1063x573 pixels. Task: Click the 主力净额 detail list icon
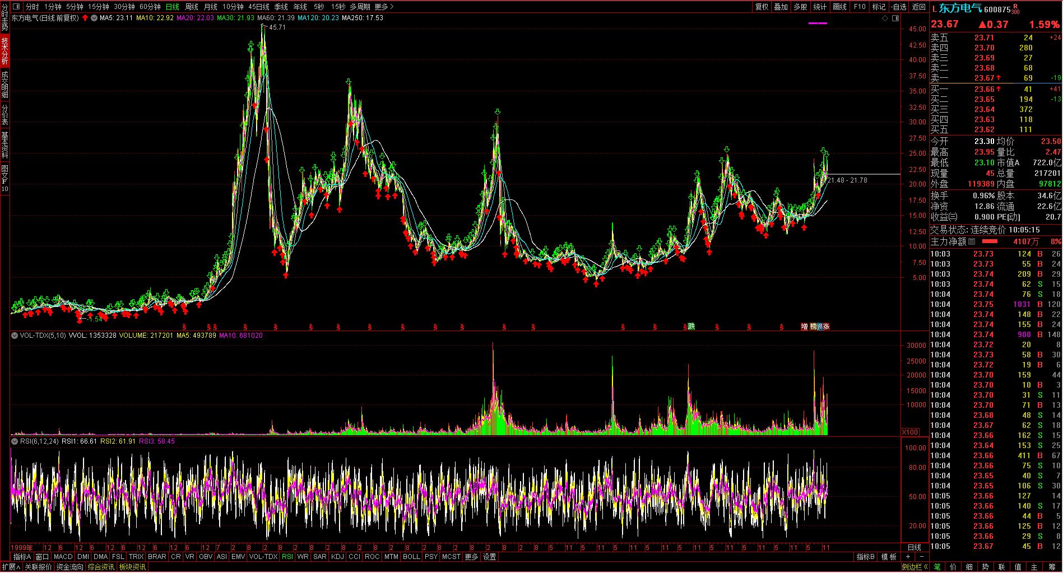pos(972,241)
